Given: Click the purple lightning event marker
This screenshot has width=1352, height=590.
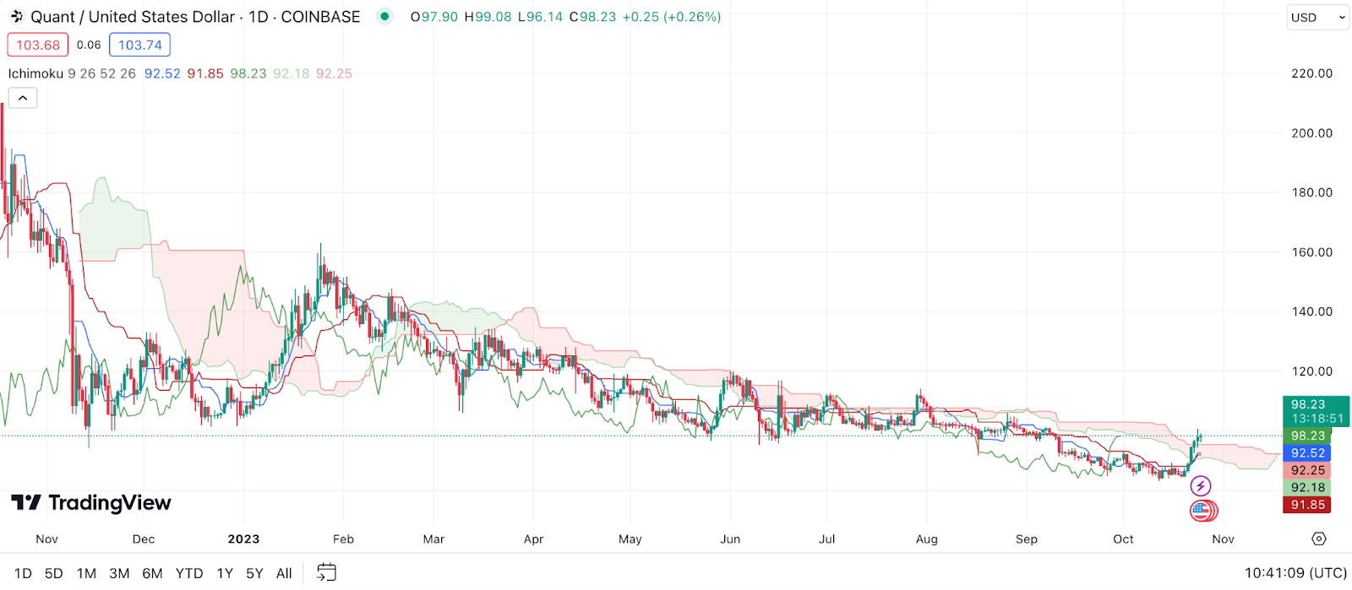Looking at the screenshot, I should (1201, 486).
